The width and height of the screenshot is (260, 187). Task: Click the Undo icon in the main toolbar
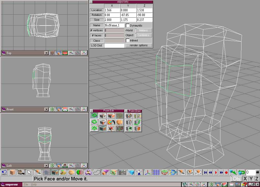pos(4,173)
